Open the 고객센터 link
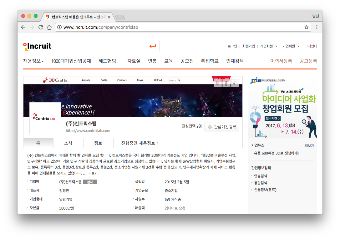Viewport: 340px width, 239px height. [311, 46]
